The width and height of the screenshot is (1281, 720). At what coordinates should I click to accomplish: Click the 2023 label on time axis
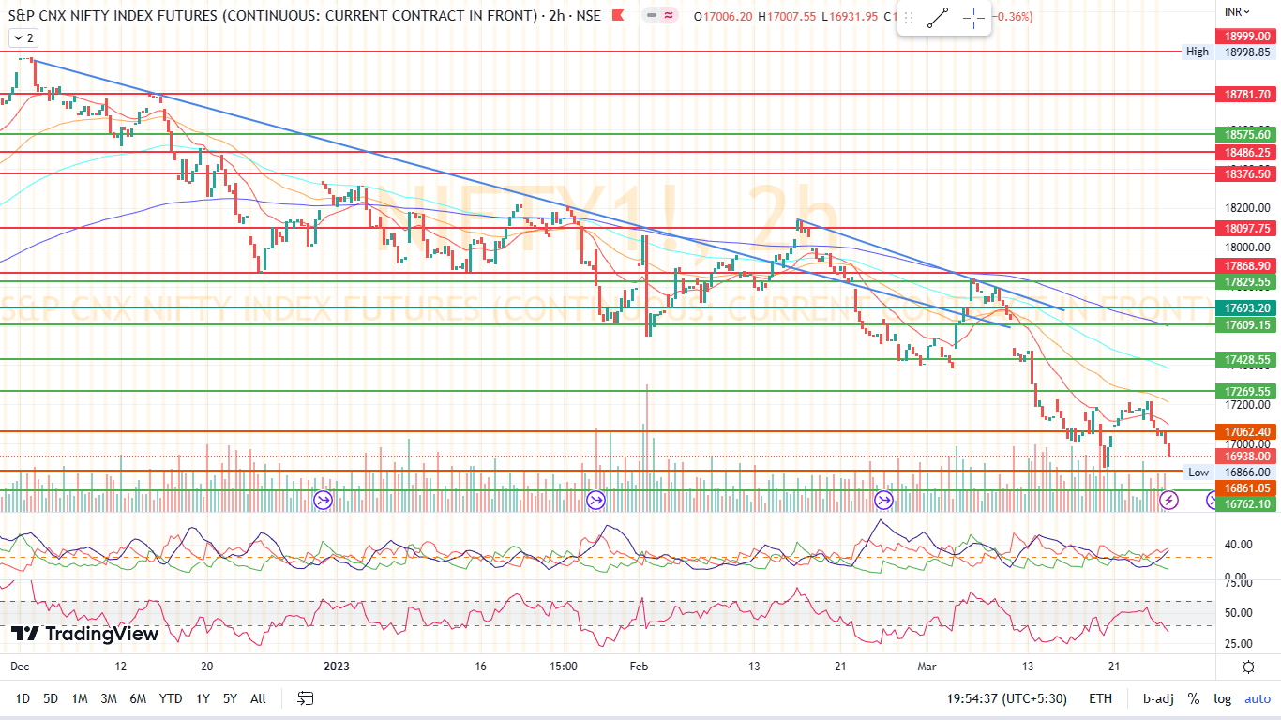(337, 667)
